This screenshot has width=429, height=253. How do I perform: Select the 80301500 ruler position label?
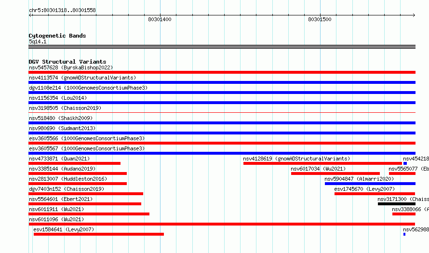[x=320, y=19]
